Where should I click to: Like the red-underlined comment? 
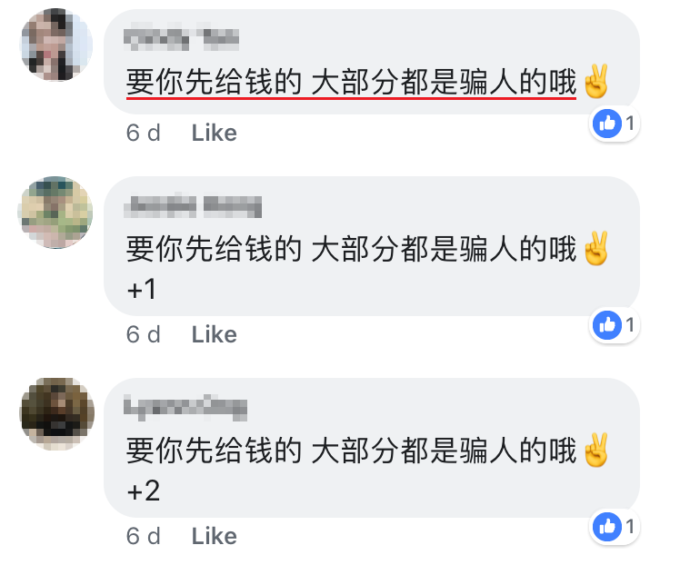click(215, 133)
